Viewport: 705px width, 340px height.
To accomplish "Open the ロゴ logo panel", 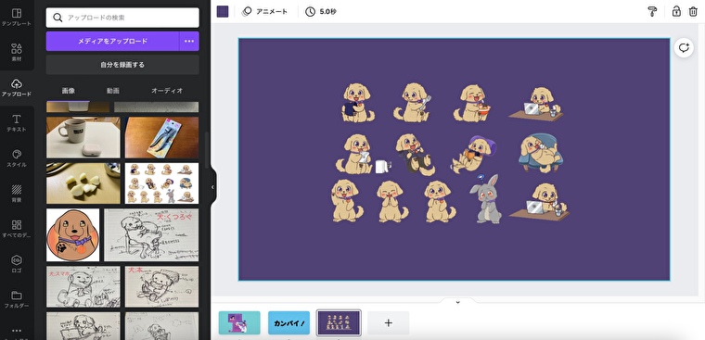I will [17, 264].
